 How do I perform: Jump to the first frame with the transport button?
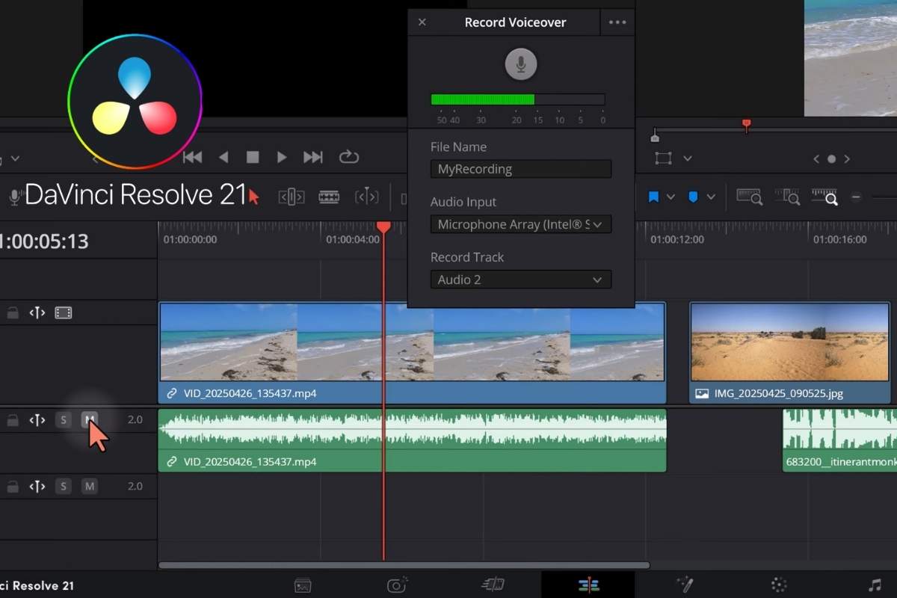click(193, 157)
